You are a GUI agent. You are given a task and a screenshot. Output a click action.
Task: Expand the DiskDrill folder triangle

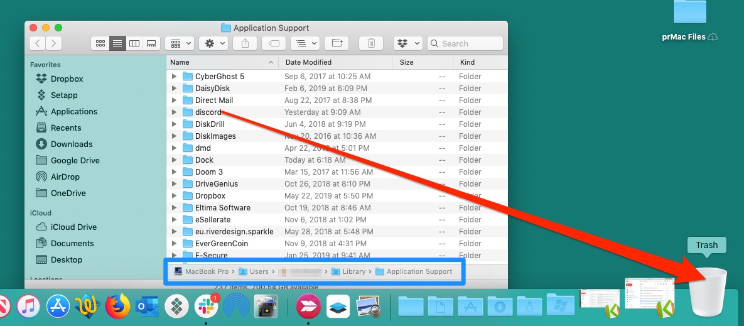[x=174, y=124]
